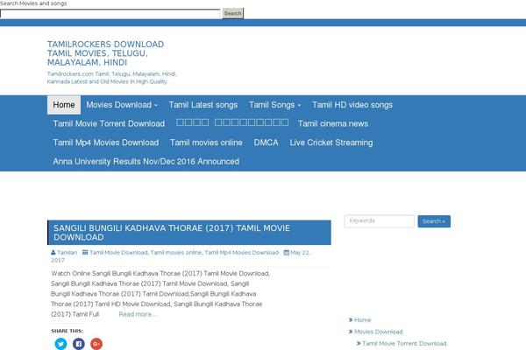Open sidebar Home link

(x=363, y=320)
